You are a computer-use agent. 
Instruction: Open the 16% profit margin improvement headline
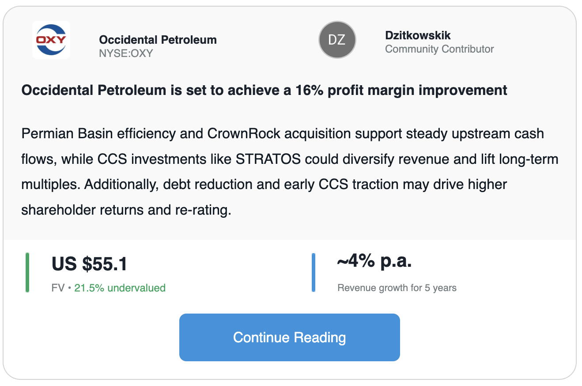point(264,91)
